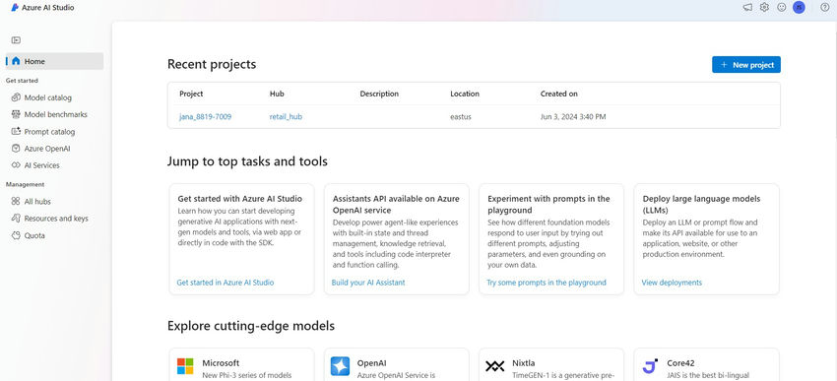Screen dimensions: 837x381
Task: Click the Microsoft logo in model card
Action: pyautogui.click(x=185, y=366)
